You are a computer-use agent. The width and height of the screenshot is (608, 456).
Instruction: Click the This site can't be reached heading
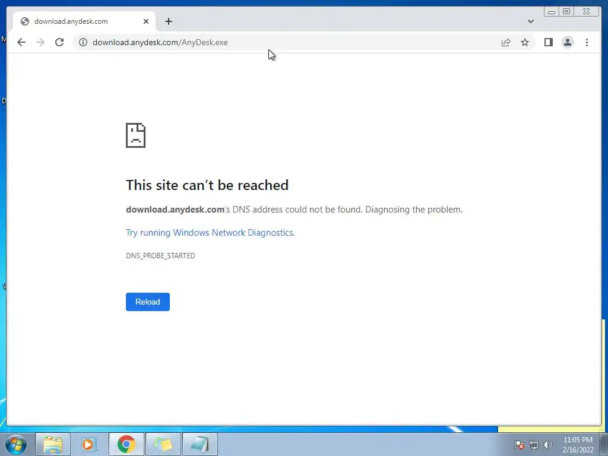pos(207,185)
